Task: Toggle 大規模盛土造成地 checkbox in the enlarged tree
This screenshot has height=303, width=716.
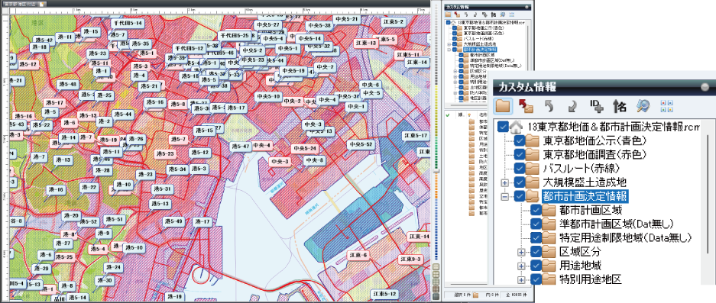Action: [519, 182]
